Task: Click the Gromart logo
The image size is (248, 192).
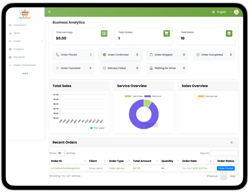Action: point(25,15)
